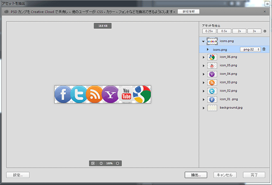
Task: Toggle the 0.25x scale option
Action: tap(209, 31)
